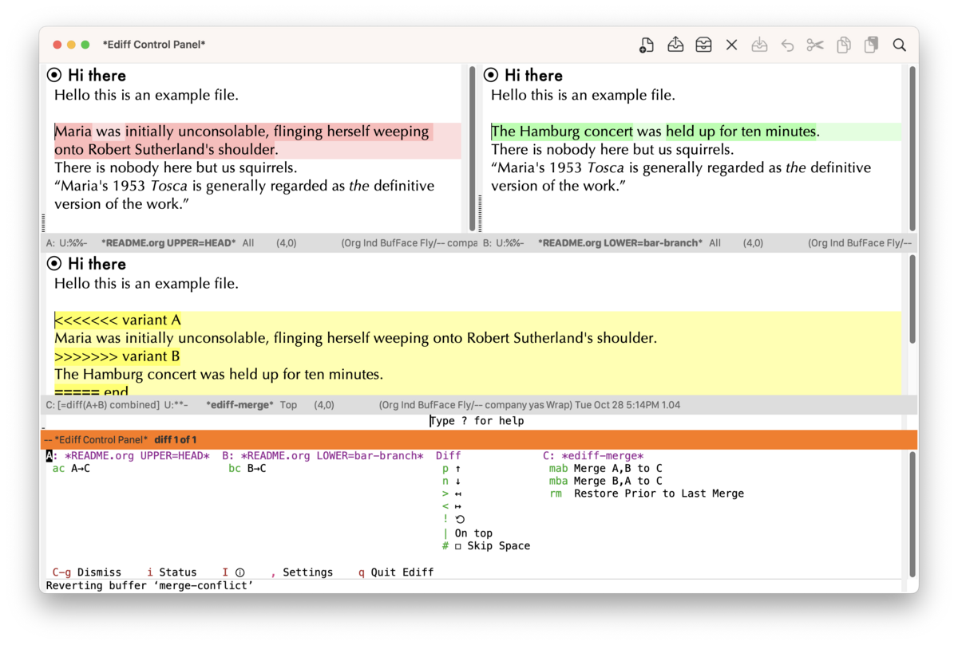Toggle the Skip Space checkbox

click(x=458, y=546)
